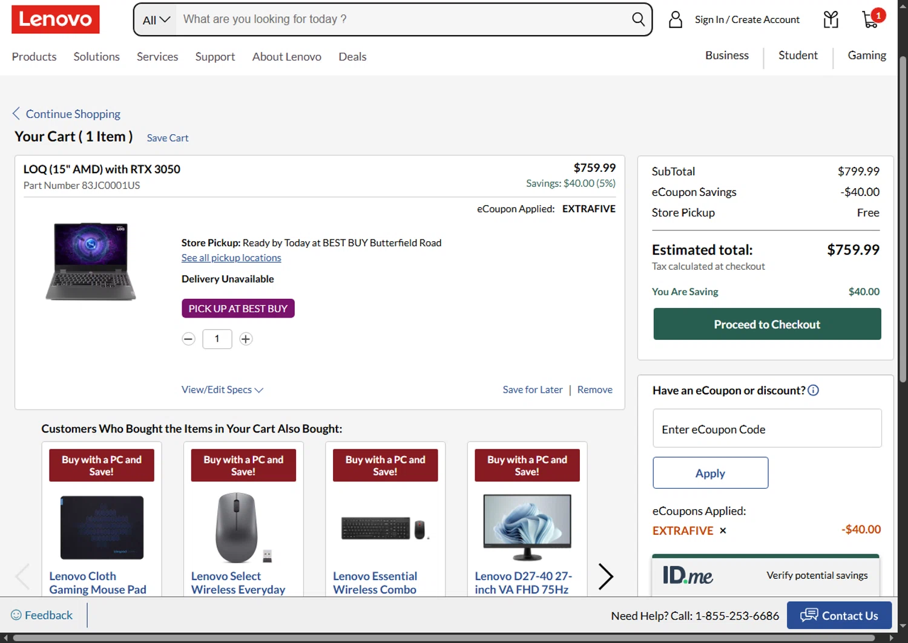Open Lenovo Select Wireless Everyday title
Screen dimensions: 908x643
(x=238, y=583)
